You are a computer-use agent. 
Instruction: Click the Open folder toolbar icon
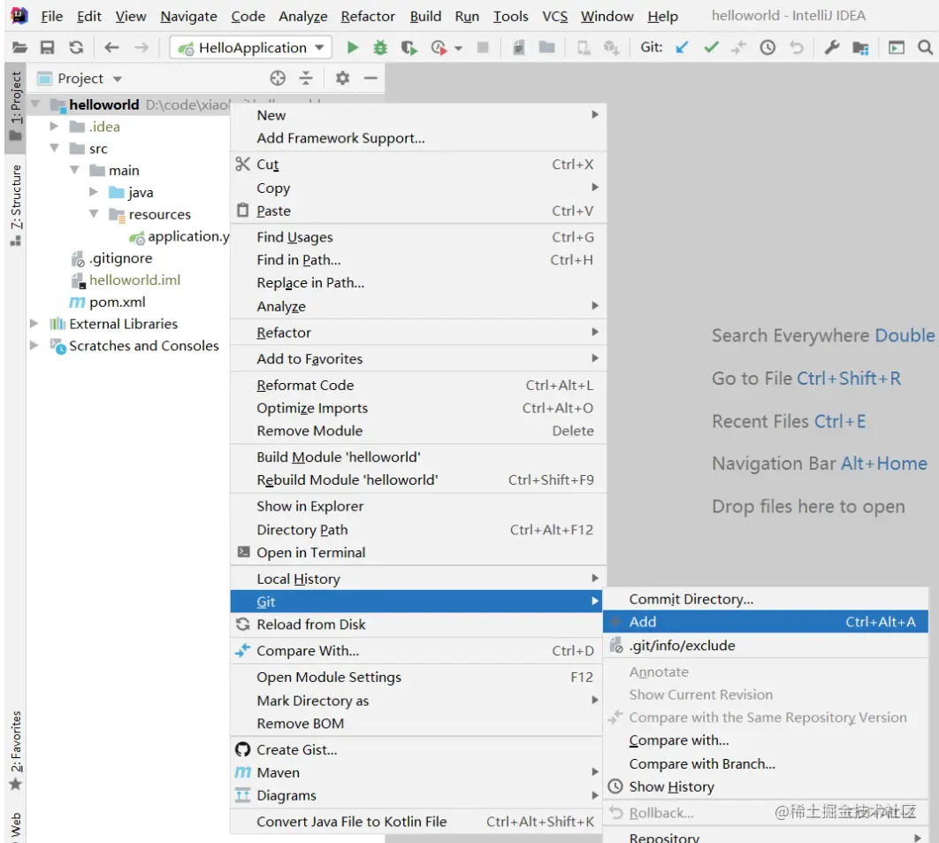coord(19,48)
